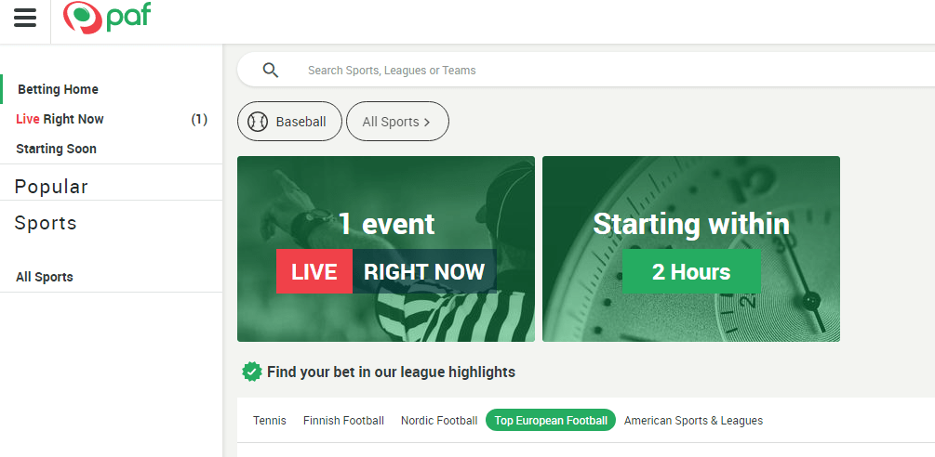Click the baseball icon in the Baseball chip
Image resolution: width=935 pixels, height=457 pixels.
(x=258, y=122)
